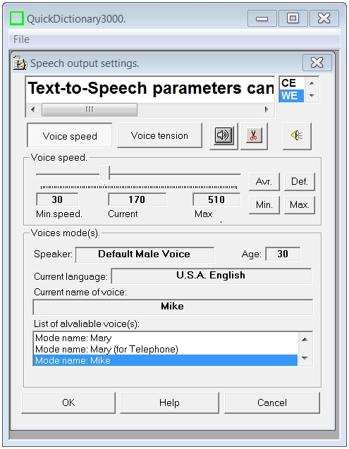This screenshot has height=449, width=349.
Task: Click the yellow loudspeaker icon button
Action: [x=297, y=136]
